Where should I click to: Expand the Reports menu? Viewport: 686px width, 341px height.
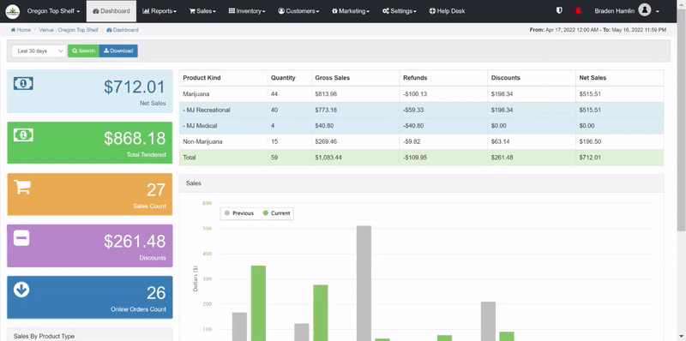tap(159, 11)
